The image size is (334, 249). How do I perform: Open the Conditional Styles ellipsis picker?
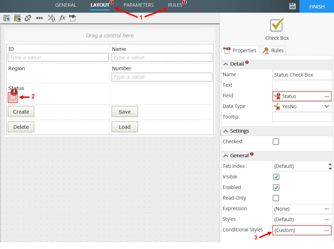[x=327, y=231]
